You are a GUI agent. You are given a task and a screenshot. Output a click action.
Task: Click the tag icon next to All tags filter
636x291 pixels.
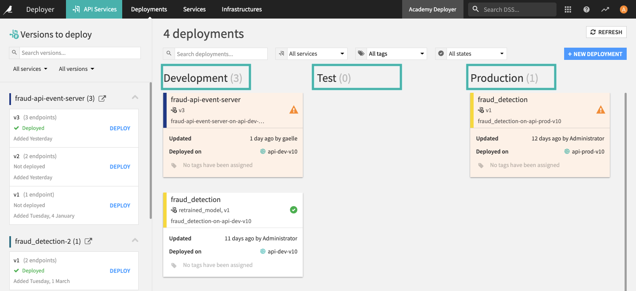pos(361,54)
